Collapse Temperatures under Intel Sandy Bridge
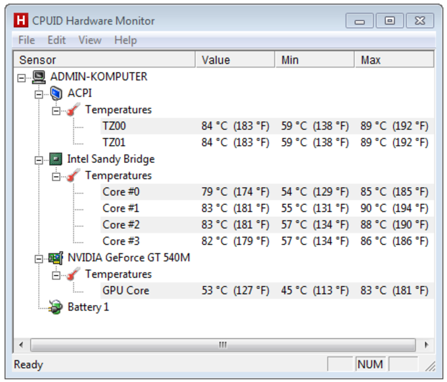 (x=56, y=177)
